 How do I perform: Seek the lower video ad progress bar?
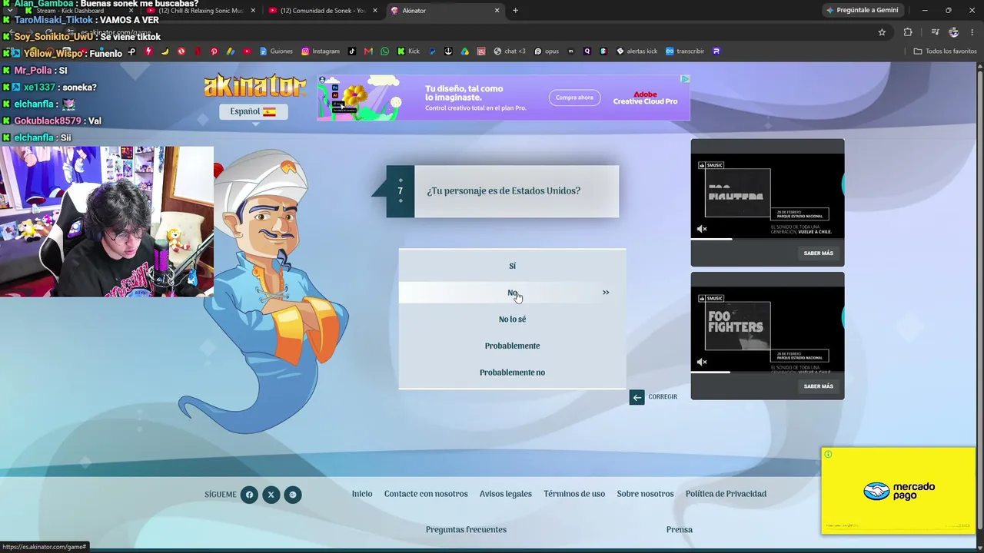tap(767, 373)
